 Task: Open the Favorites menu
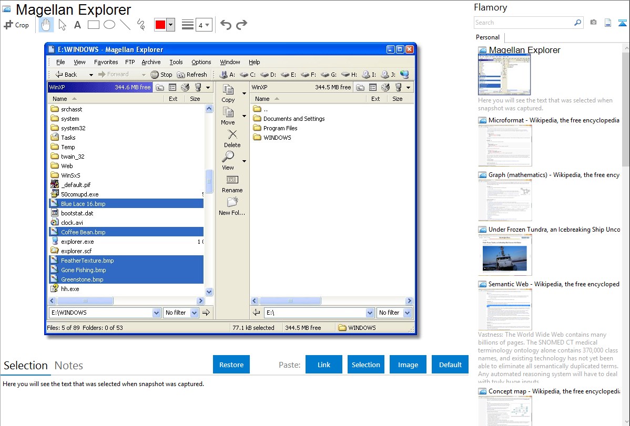106,62
